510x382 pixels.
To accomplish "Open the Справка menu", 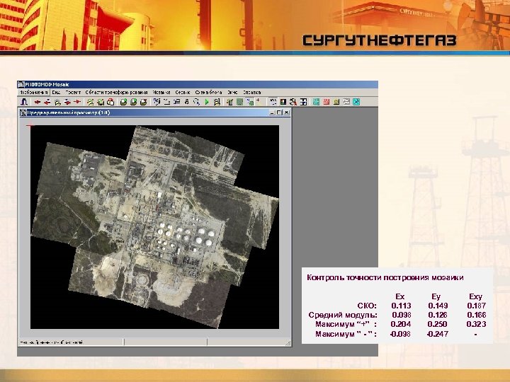I will pos(252,92).
